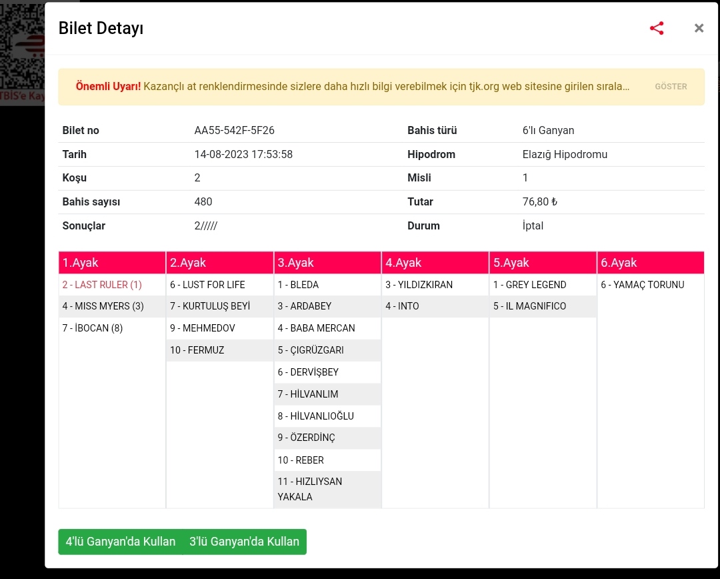Close the Bilet Detayı dialog
This screenshot has width=720, height=579.
point(699,28)
